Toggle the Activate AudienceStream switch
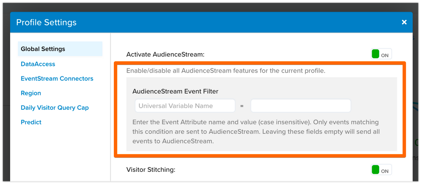The height and width of the screenshot is (184, 421). pos(381,54)
